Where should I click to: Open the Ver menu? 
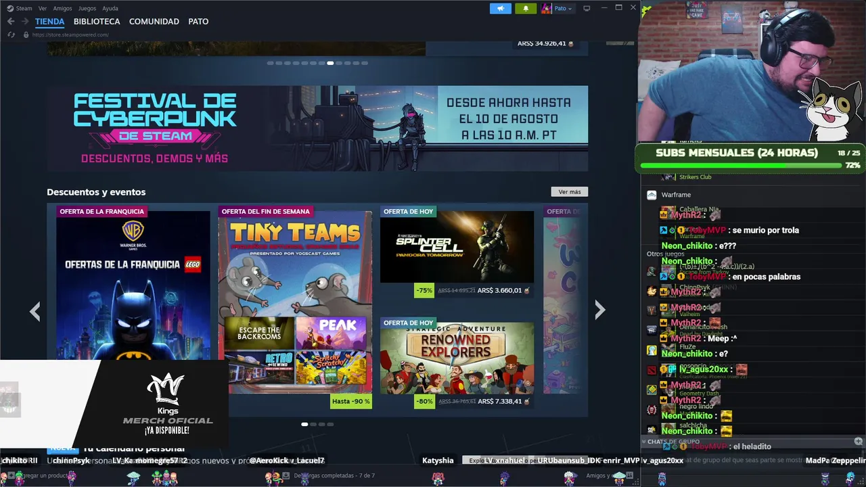[43, 8]
